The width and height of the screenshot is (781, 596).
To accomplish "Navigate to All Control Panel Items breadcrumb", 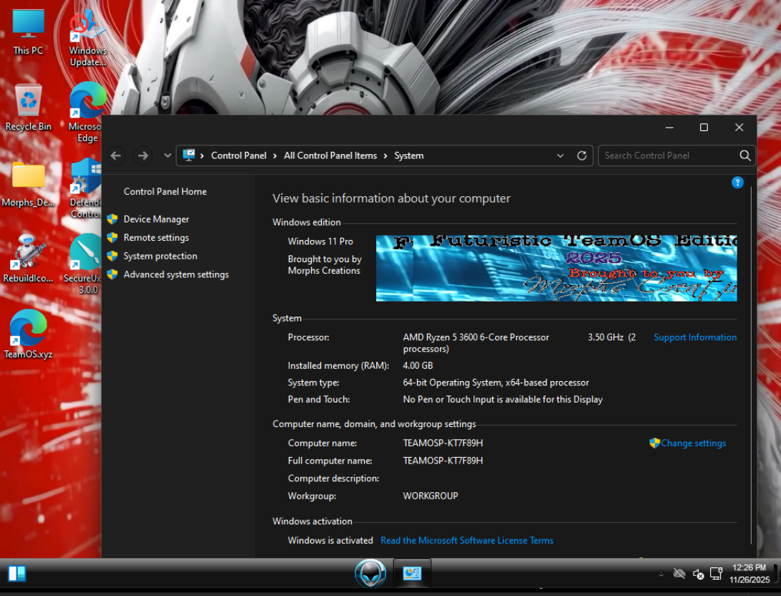I will [x=330, y=155].
